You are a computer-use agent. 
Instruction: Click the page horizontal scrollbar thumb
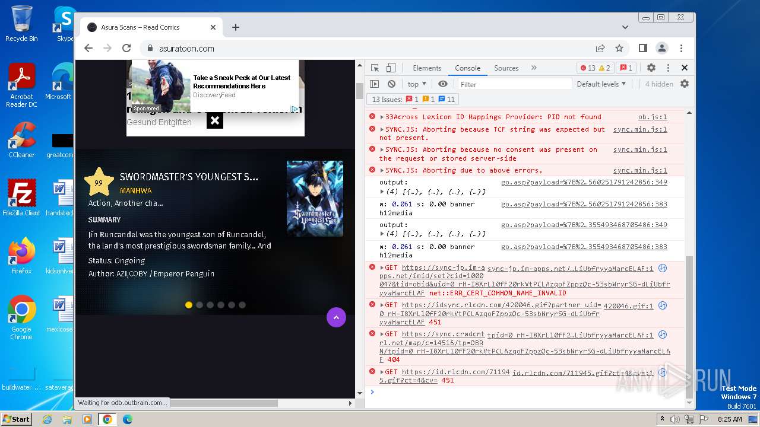point(223,403)
